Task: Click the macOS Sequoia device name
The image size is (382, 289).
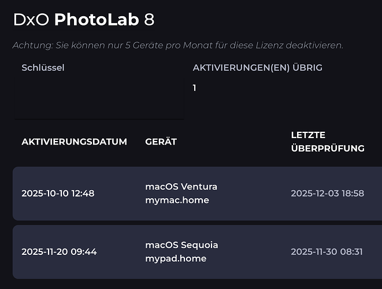Action: click(181, 245)
